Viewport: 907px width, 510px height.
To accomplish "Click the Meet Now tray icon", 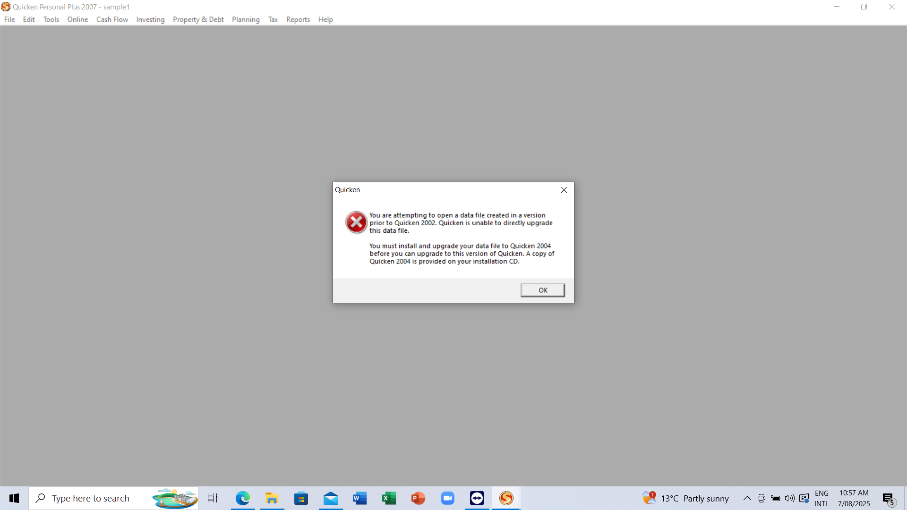I will coord(762,498).
